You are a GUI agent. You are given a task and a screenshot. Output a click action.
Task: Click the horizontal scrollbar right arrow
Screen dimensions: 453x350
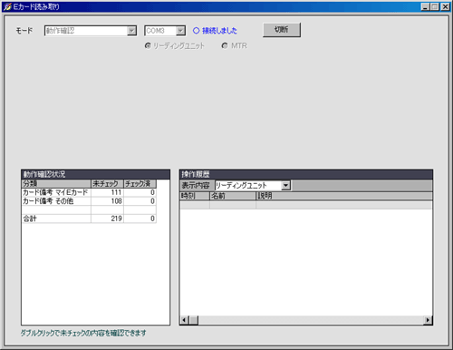tap(428, 320)
